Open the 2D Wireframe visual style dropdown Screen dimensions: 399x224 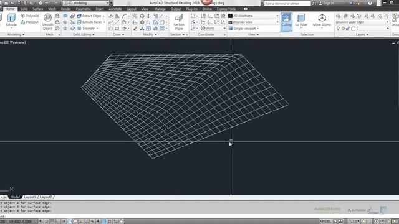[253, 16]
